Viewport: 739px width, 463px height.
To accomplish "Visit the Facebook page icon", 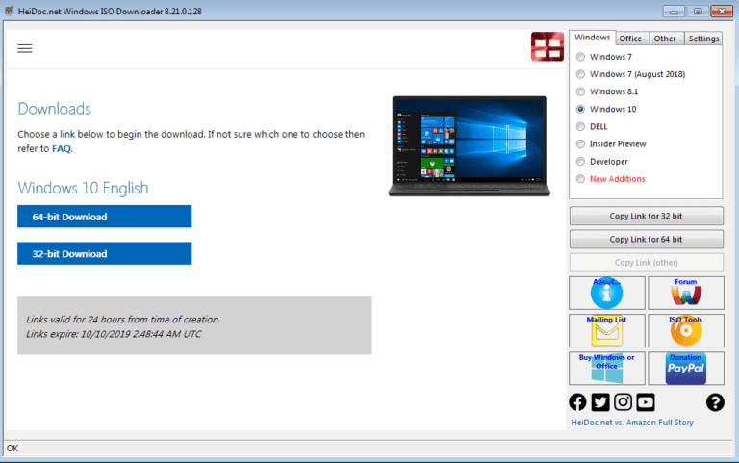I will [577, 402].
